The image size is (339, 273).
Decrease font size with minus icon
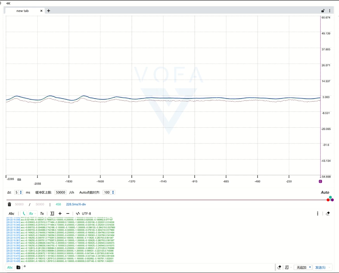coord(68,213)
